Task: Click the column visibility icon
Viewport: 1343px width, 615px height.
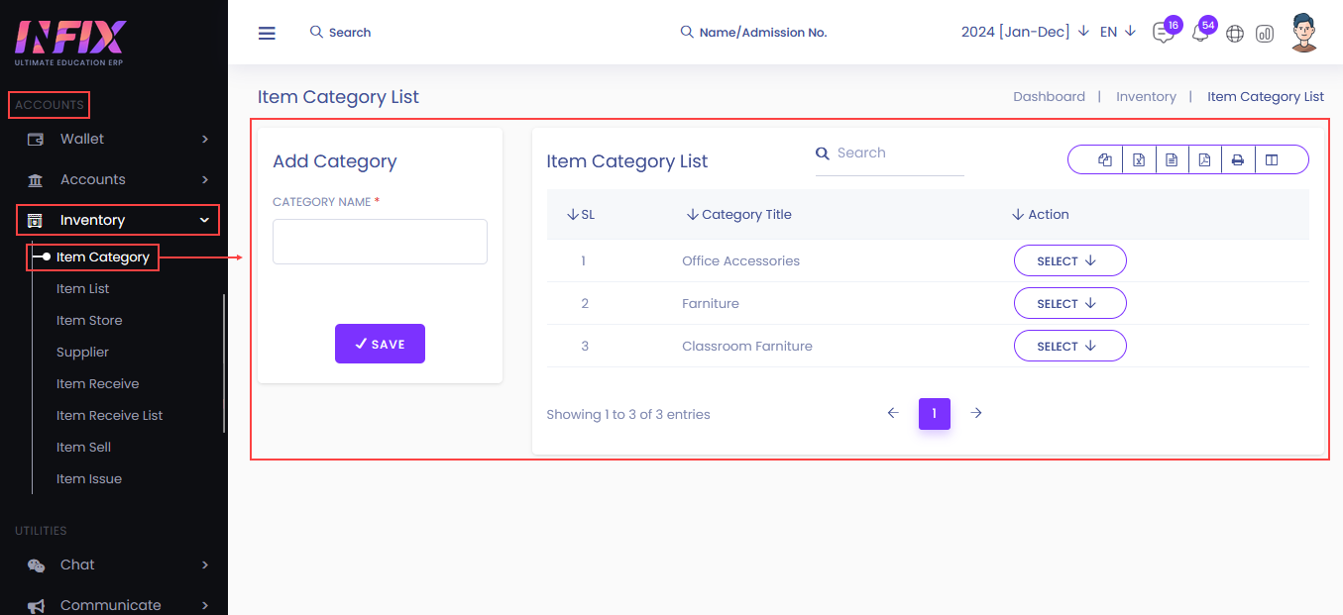Action: click(x=1272, y=159)
